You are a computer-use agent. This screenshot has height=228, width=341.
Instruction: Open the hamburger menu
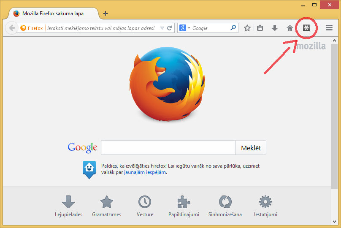click(329, 28)
